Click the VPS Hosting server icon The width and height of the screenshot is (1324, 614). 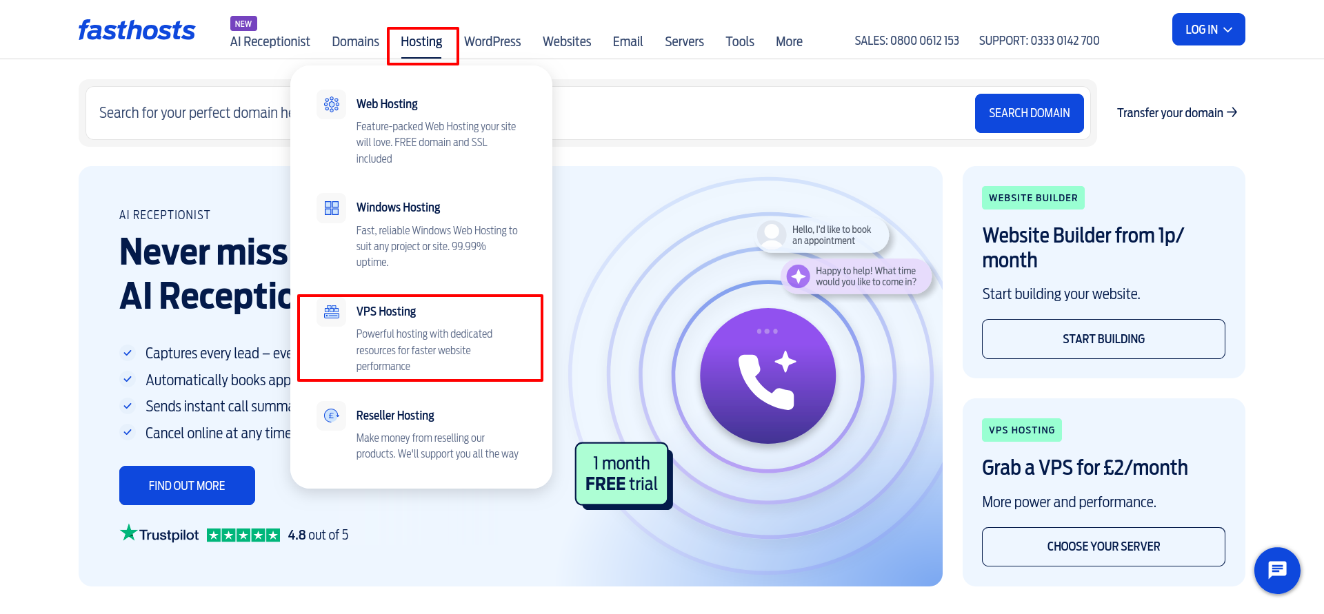click(332, 312)
